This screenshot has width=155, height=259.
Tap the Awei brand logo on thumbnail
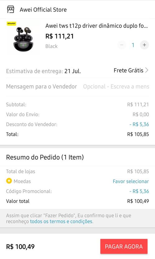(11, 24)
